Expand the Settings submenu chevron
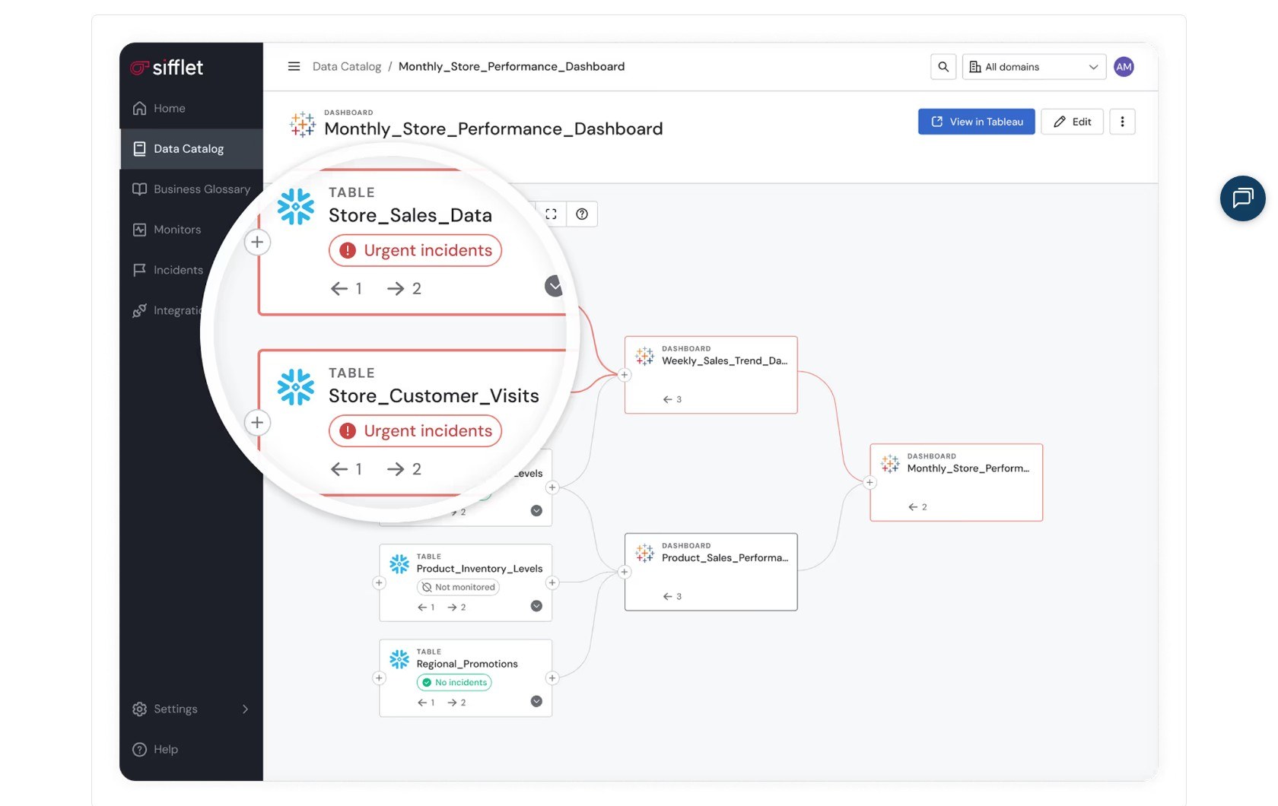This screenshot has width=1278, height=806. pos(245,709)
